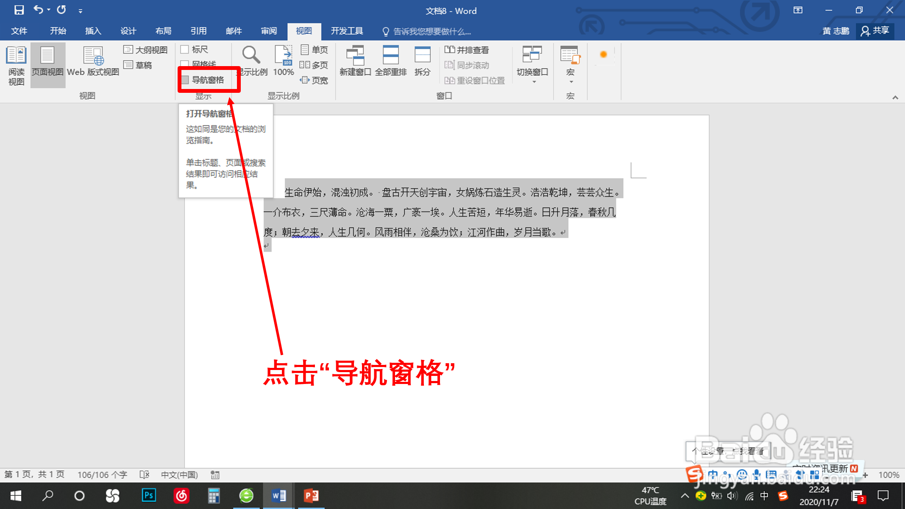
Task: Click 拆分 split window
Action: (423, 61)
